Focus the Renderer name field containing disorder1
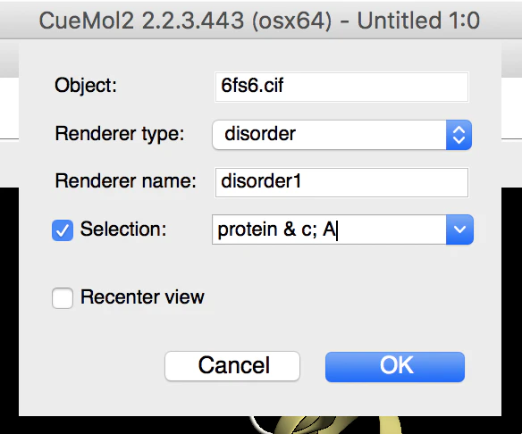The image size is (522, 434). pos(341,182)
